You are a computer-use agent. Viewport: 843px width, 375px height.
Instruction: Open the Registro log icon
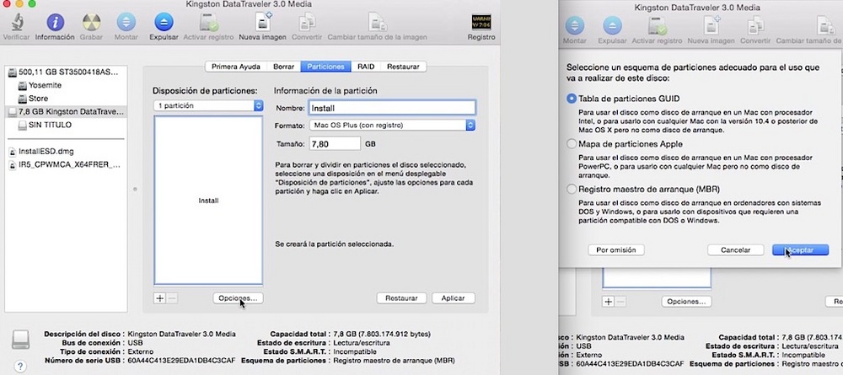pos(481,23)
